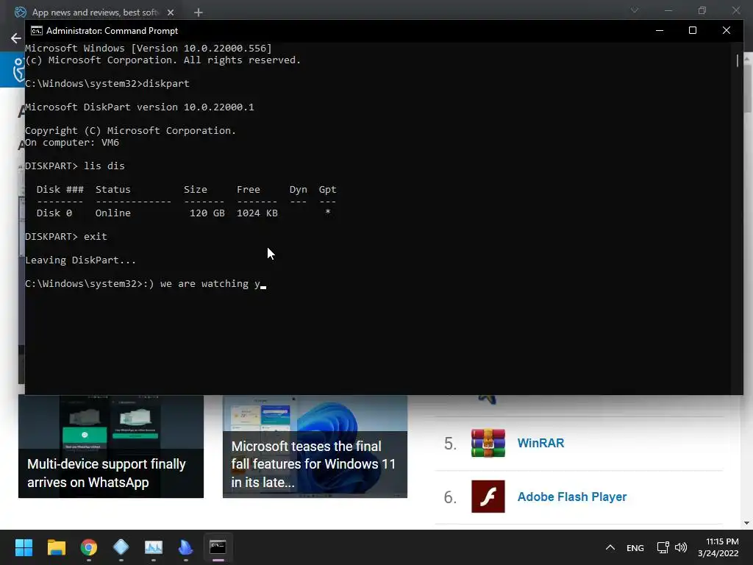
Task: Click the Adobe Flash Player icon
Action: (488, 497)
